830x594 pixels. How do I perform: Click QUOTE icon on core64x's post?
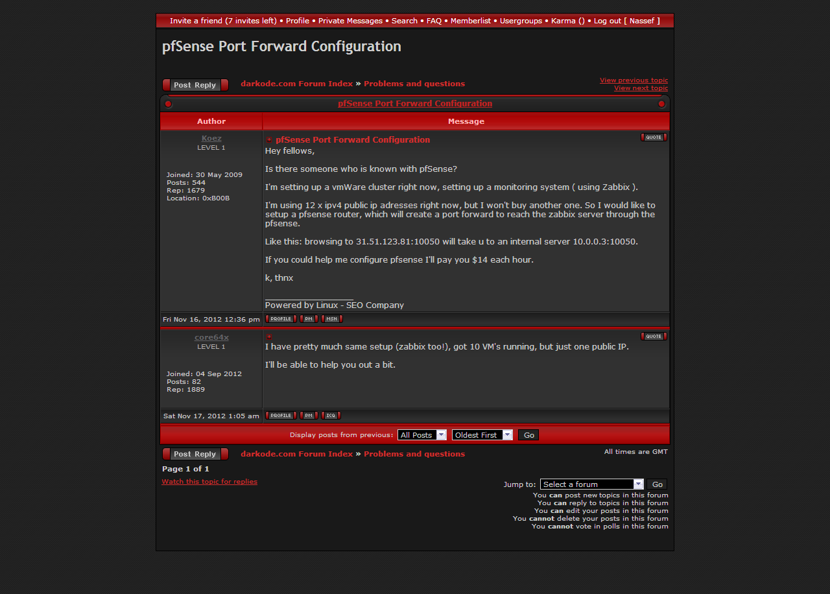[653, 337]
